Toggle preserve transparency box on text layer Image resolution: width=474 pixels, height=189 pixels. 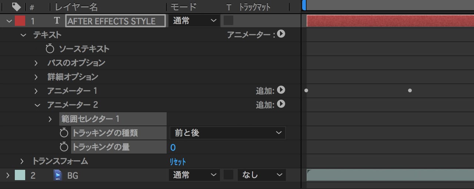point(228,21)
